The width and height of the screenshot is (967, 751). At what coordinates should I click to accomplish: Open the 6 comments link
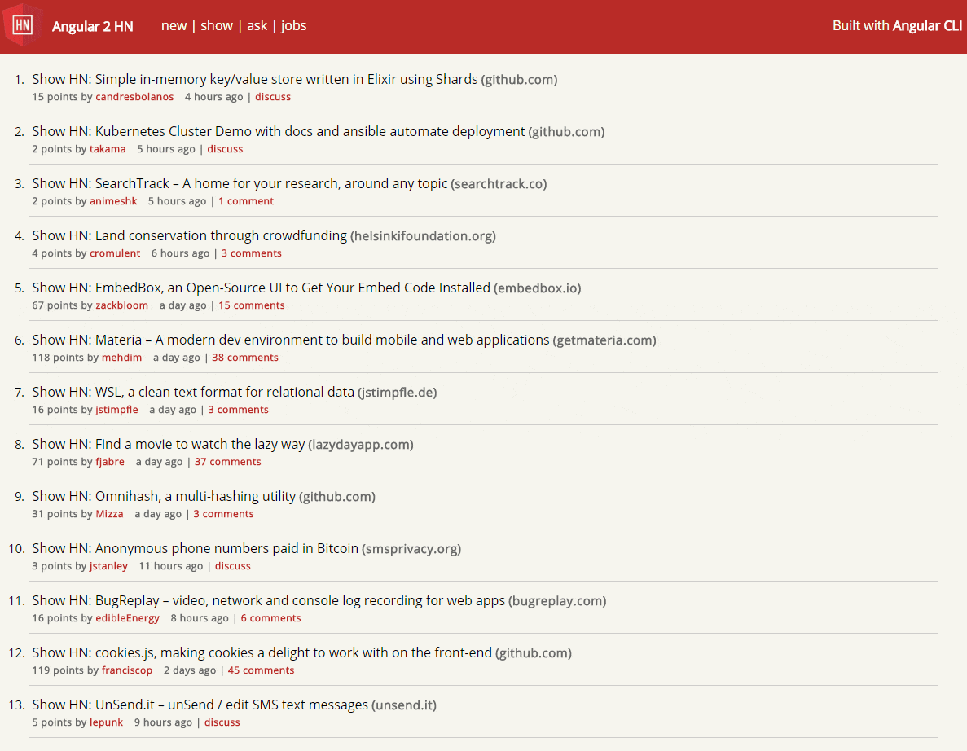point(270,617)
